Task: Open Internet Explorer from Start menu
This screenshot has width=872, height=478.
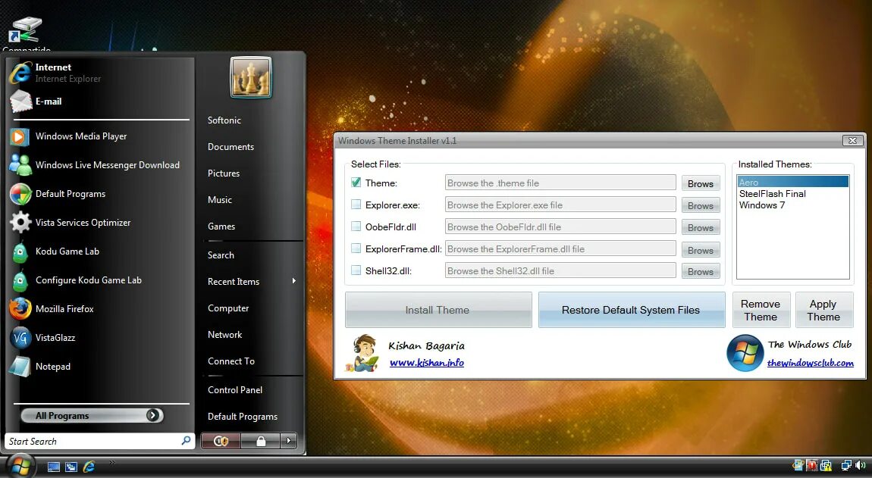Action: [100, 73]
